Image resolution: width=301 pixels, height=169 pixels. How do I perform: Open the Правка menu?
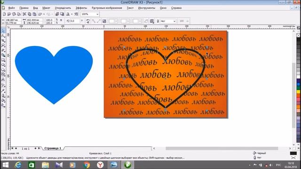point(24,8)
